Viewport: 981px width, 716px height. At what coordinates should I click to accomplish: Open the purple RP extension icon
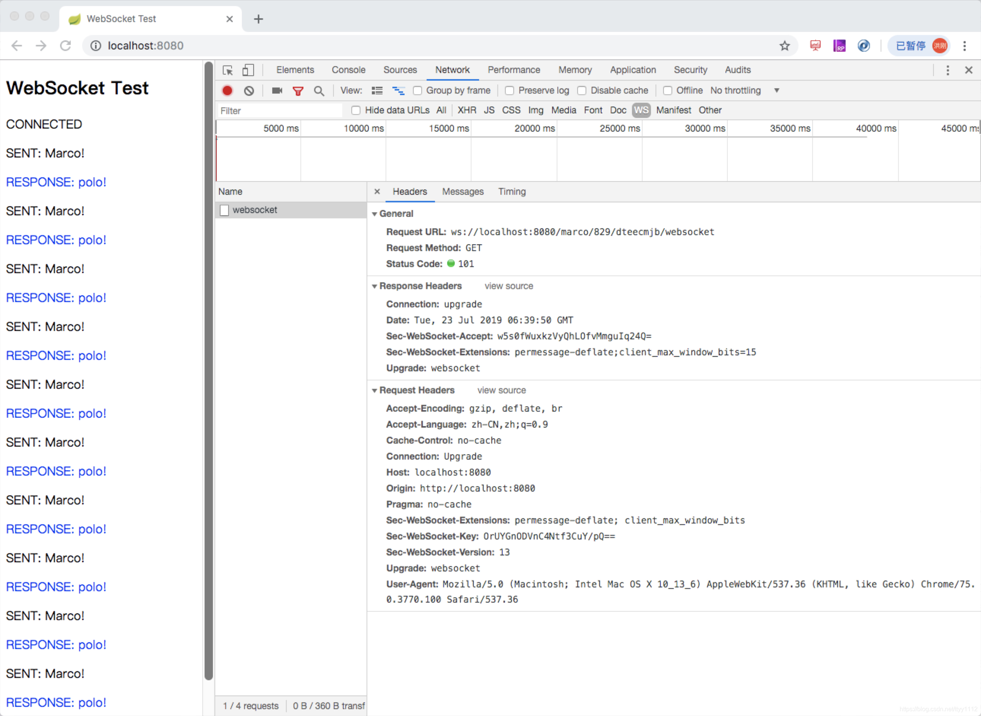pos(840,46)
